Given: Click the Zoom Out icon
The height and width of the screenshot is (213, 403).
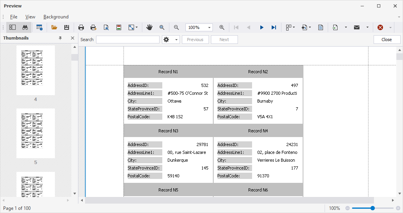Looking at the screenshot, I should pos(176,27).
